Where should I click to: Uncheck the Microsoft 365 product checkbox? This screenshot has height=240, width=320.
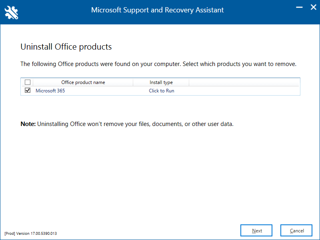pyautogui.click(x=27, y=90)
